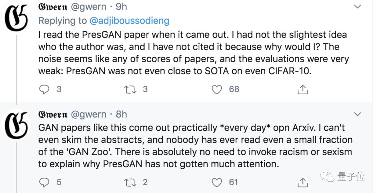Click the reply icon on second tweet

pos(44,182)
